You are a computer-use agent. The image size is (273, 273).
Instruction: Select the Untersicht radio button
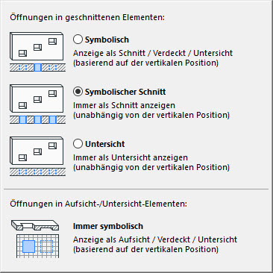78,144
